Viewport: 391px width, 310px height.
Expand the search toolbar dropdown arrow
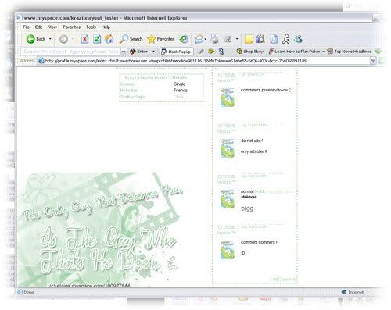124,52
